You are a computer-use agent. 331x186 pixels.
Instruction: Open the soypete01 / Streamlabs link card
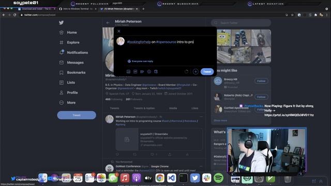[x=159, y=139]
